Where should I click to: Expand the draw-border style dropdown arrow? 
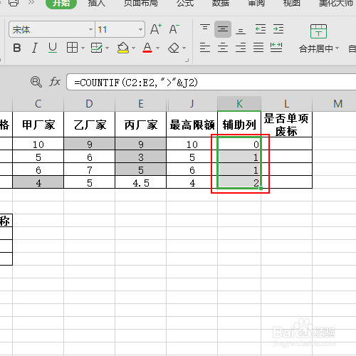pos(108,48)
